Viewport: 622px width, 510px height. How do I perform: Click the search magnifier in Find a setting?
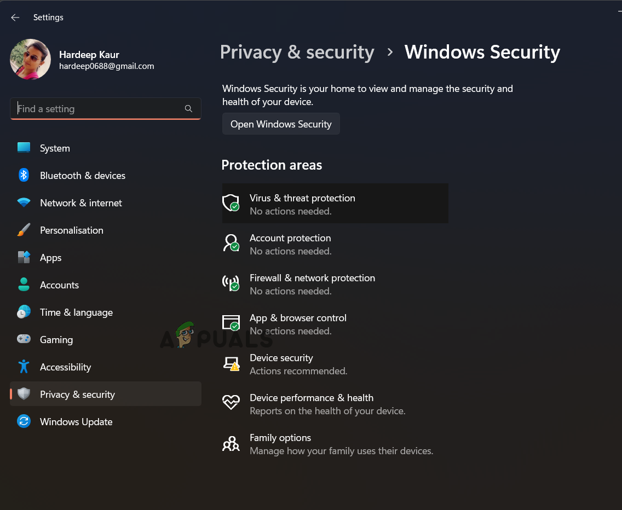188,108
